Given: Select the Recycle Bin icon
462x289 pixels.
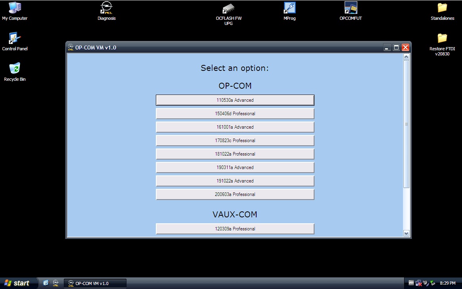Looking at the screenshot, I should [14, 72].
